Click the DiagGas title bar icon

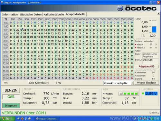coord(2,2)
